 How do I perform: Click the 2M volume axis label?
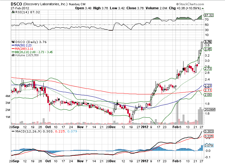8,110
